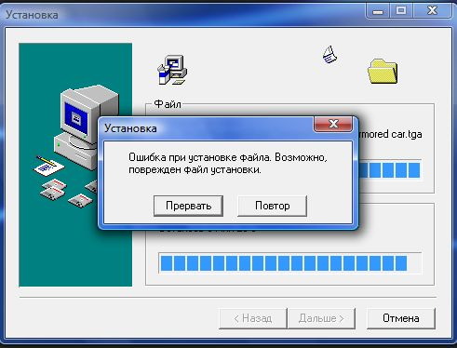
Task: Click the Отмена button
Action: coord(401,318)
